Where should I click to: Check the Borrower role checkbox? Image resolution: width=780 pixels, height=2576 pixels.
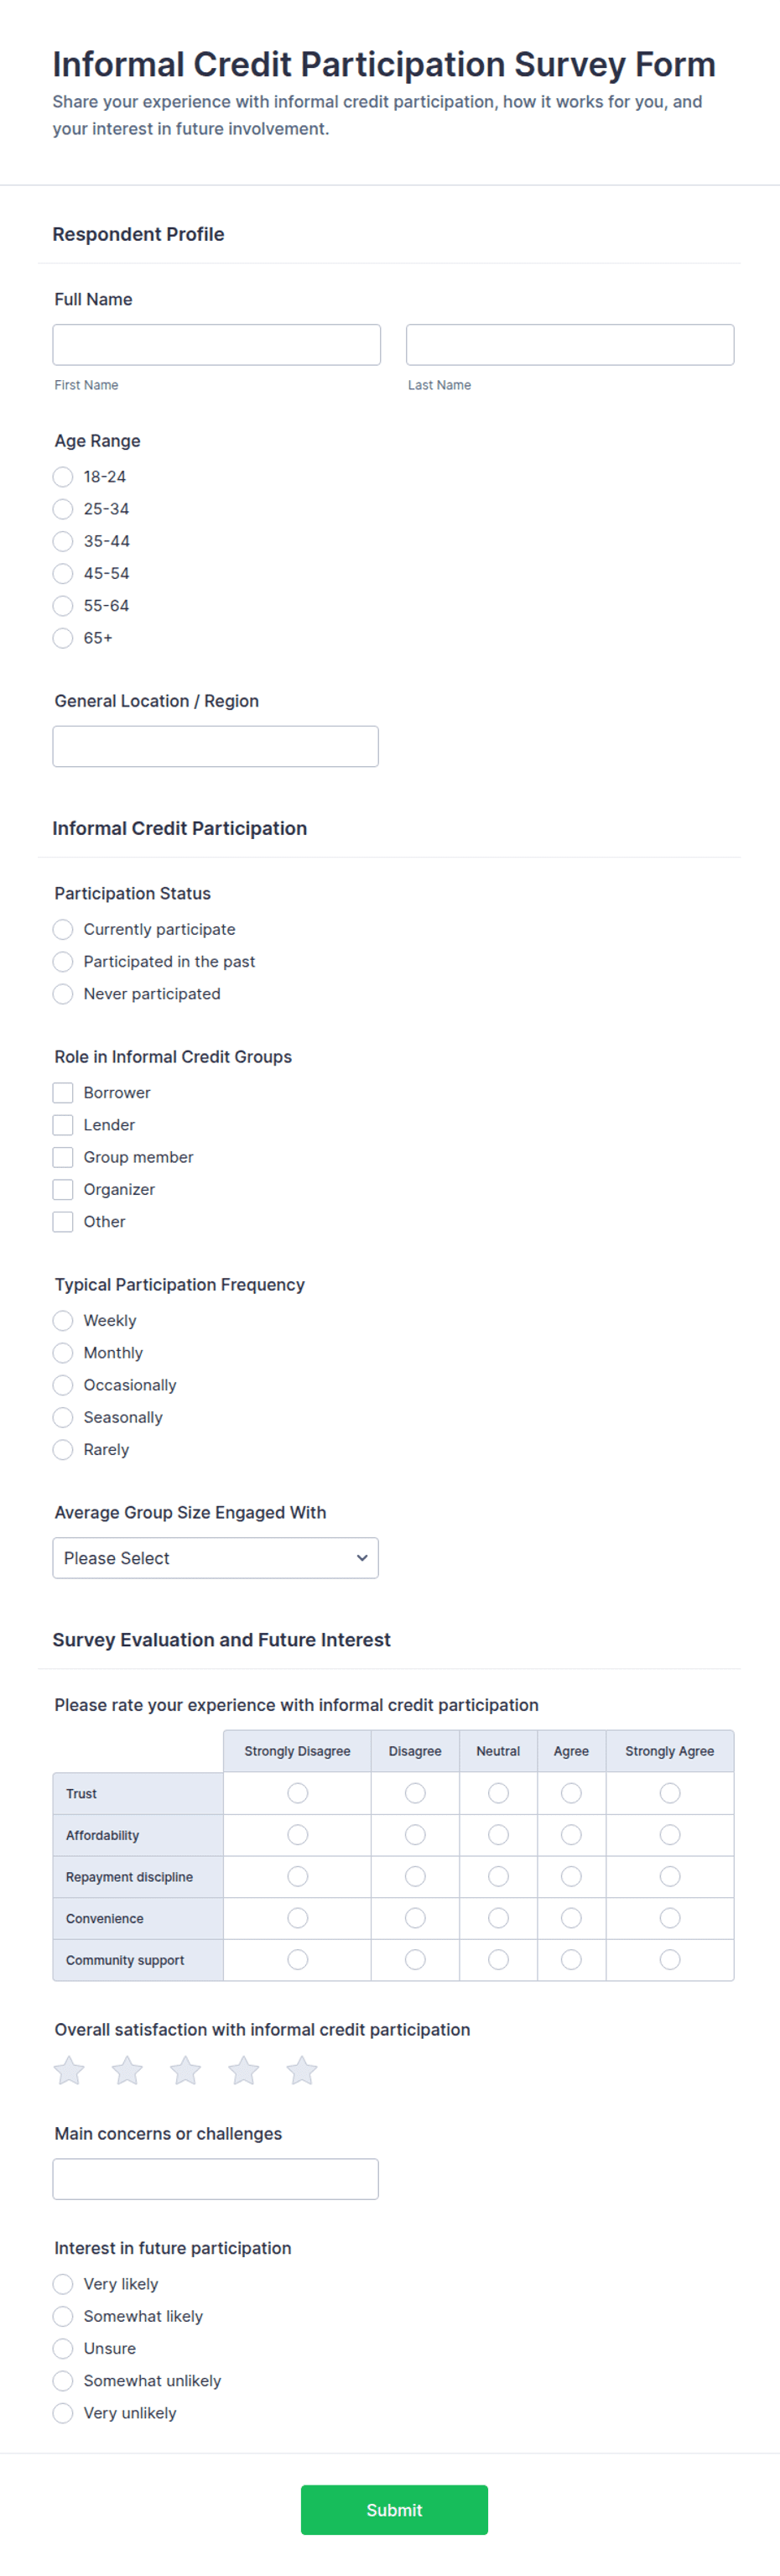pyautogui.click(x=63, y=1093)
